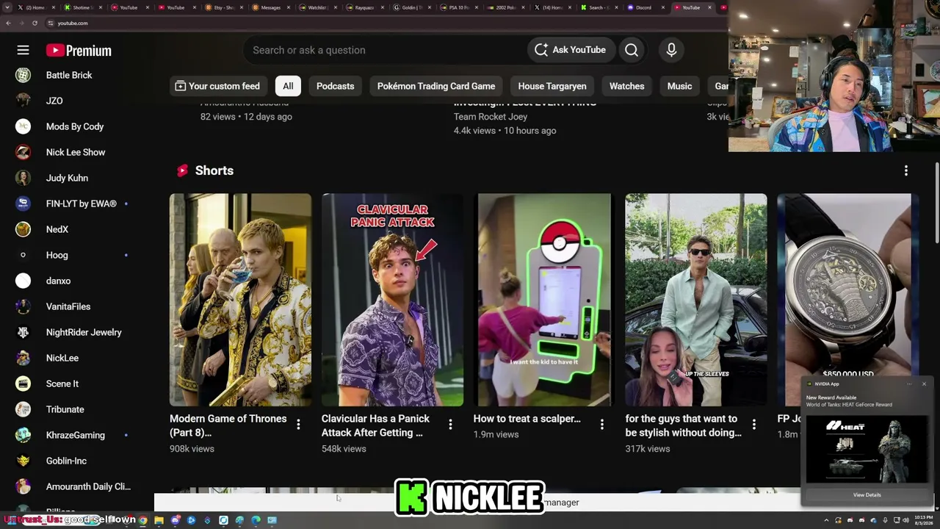Reload the YouTube page
The height and width of the screenshot is (529, 940).
(x=35, y=23)
